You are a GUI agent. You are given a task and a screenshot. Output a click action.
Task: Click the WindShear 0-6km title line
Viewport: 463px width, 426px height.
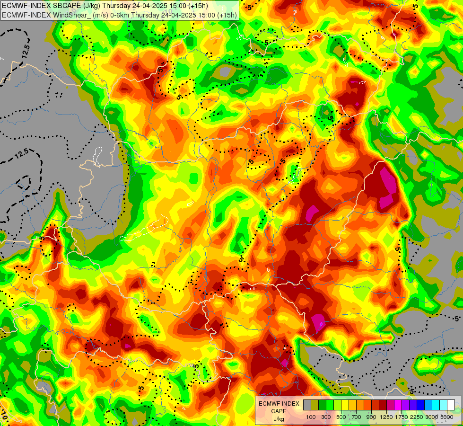[x=119, y=15]
